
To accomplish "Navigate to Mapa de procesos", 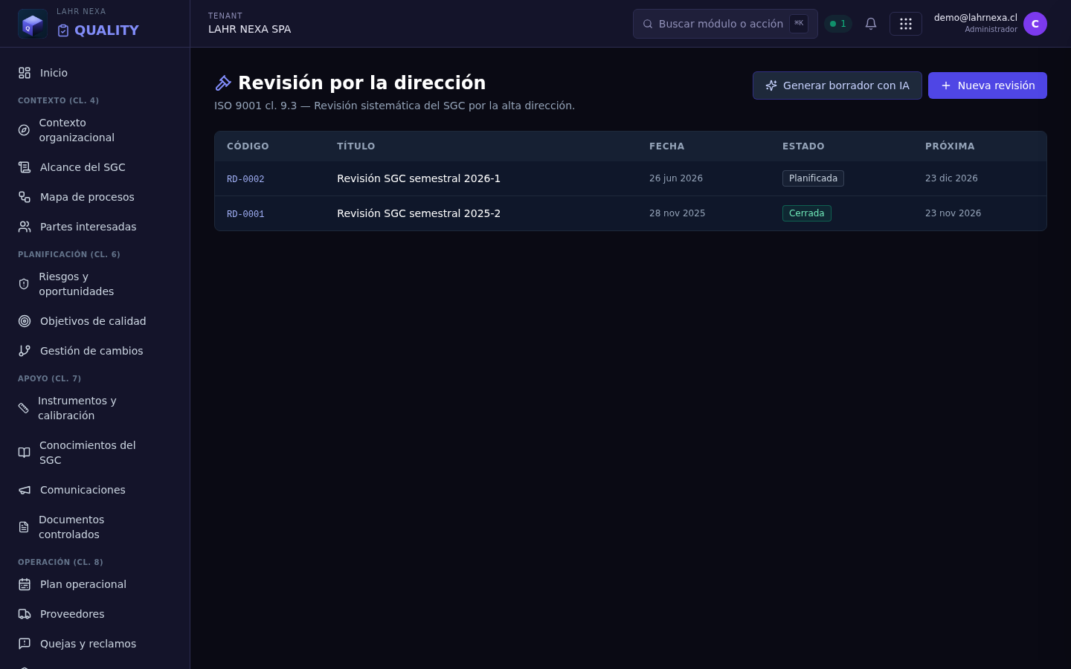I will [94, 197].
